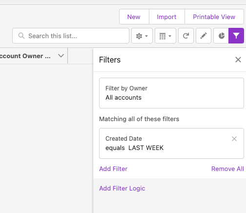The image size is (246, 213).
Task: Sort by the Account Owner column header
Action: [x=25, y=56]
